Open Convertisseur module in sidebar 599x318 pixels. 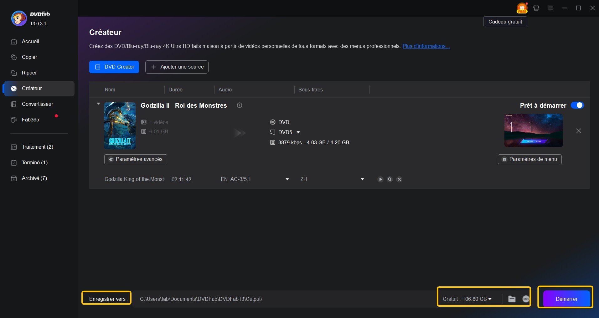point(37,104)
